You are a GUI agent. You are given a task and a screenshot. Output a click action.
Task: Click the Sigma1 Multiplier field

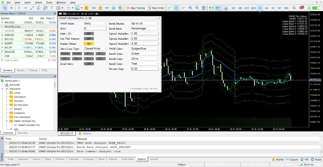(x=145, y=34)
